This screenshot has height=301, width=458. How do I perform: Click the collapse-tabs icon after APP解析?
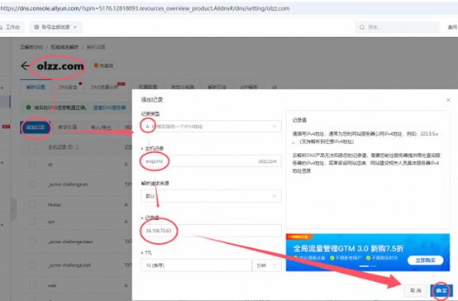point(274,88)
